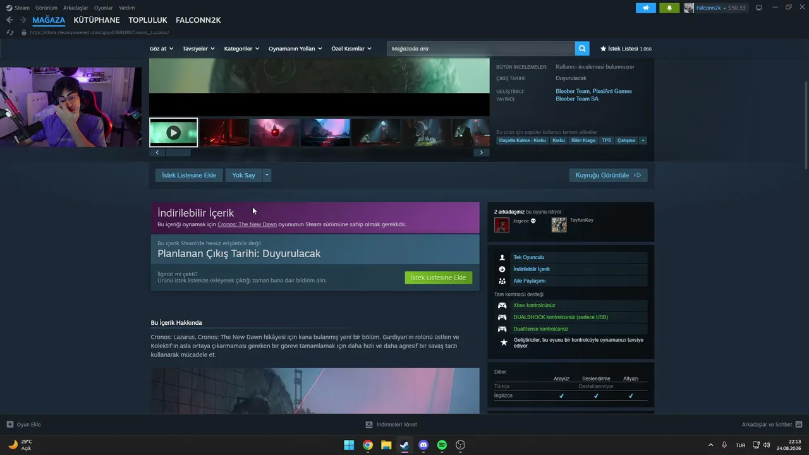Screen dimensions: 809x455
Task: Click the microphone icon in the system tray
Action: tap(724, 445)
